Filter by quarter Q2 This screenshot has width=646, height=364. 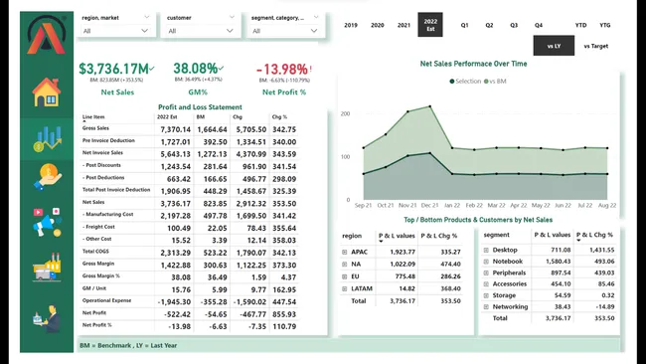pos(489,25)
